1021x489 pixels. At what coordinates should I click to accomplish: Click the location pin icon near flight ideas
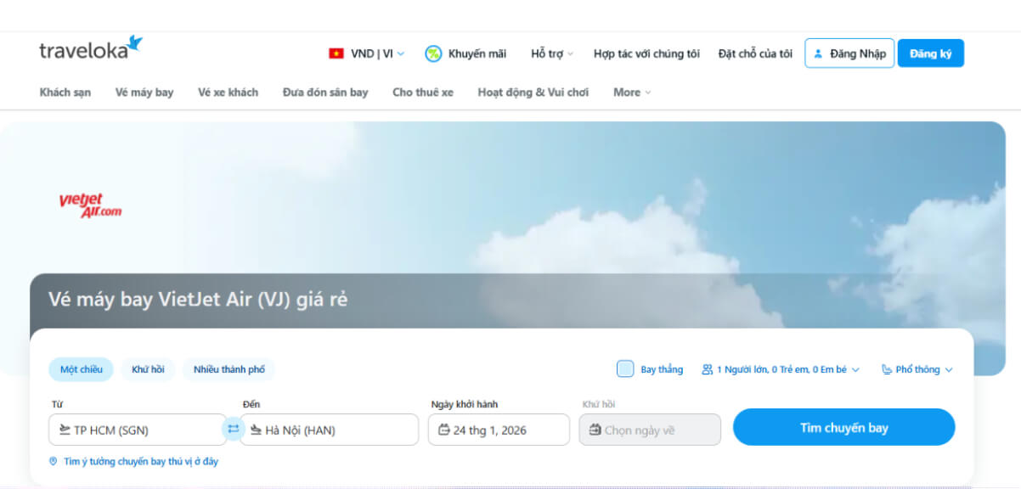tap(54, 461)
